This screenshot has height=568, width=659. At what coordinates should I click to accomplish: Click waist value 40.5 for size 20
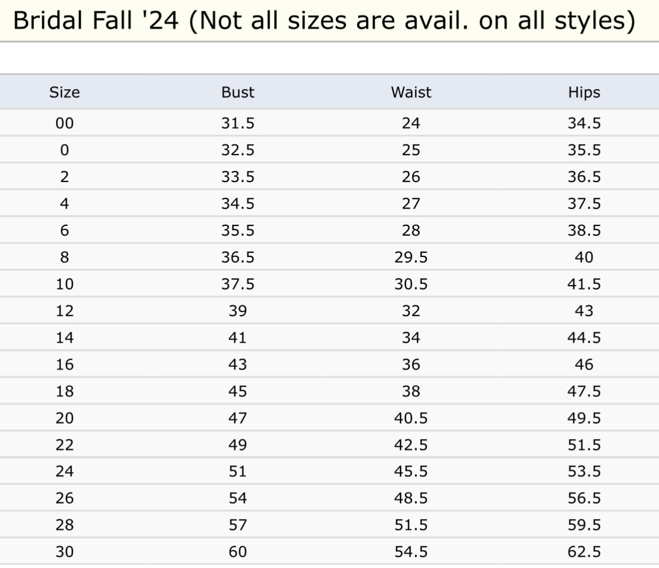tap(411, 418)
